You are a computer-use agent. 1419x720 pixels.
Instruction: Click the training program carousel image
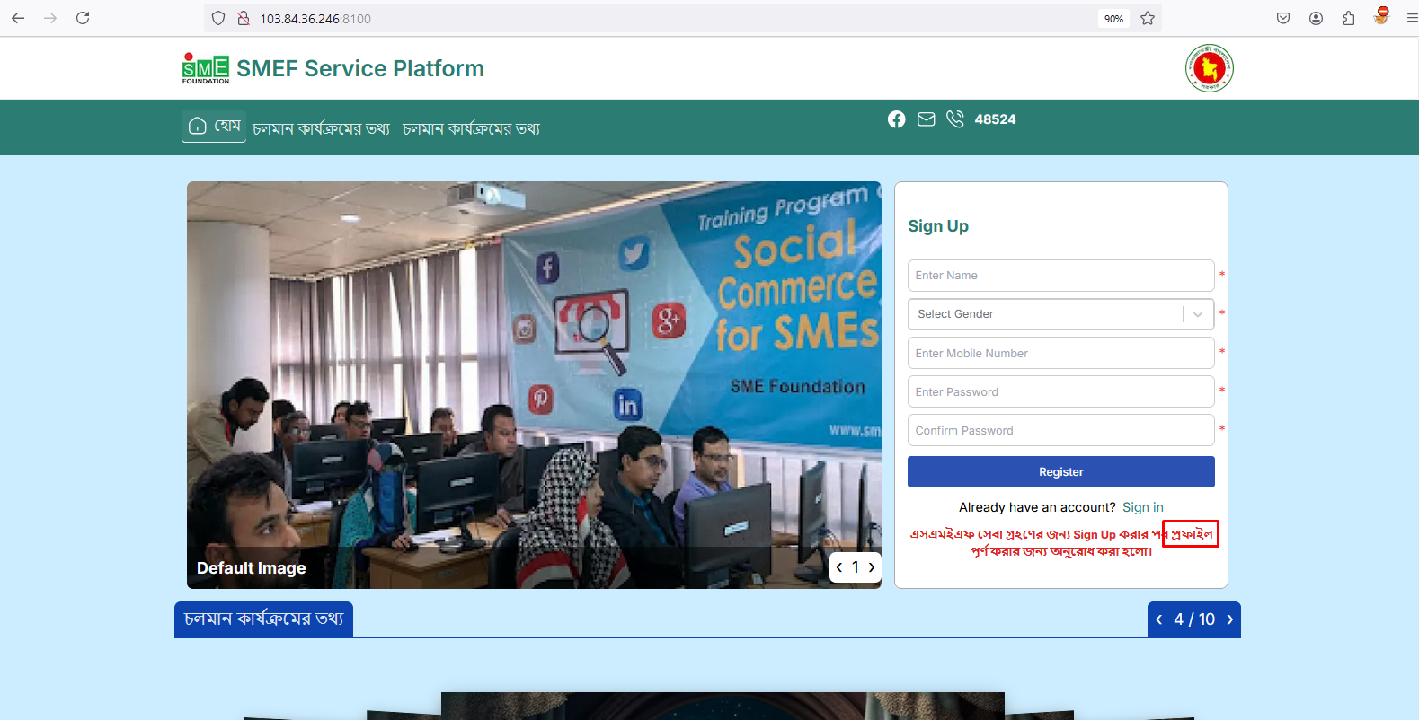point(534,385)
